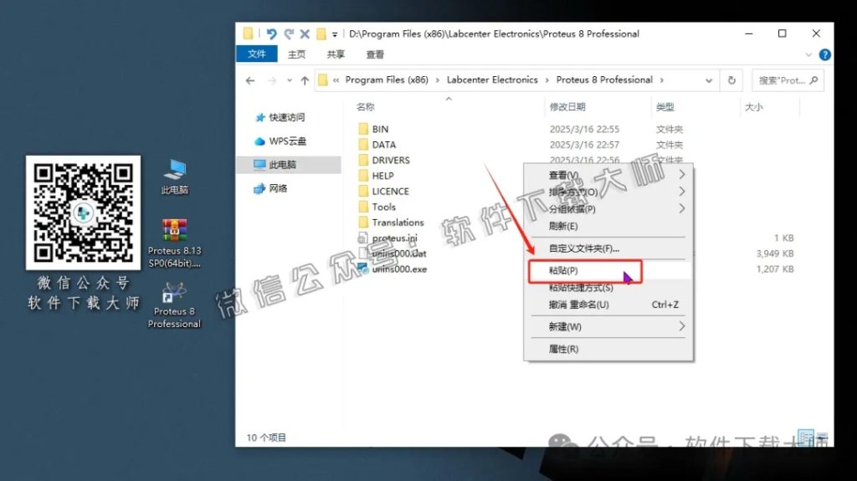The width and height of the screenshot is (857, 481).
Task: Click the search box in Explorer
Action: click(x=788, y=80)
